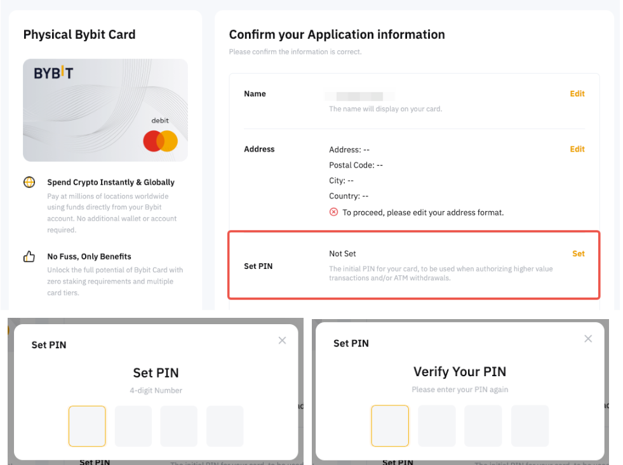
Task: Select second digit box in Set PIN
Action: (133, 426)
